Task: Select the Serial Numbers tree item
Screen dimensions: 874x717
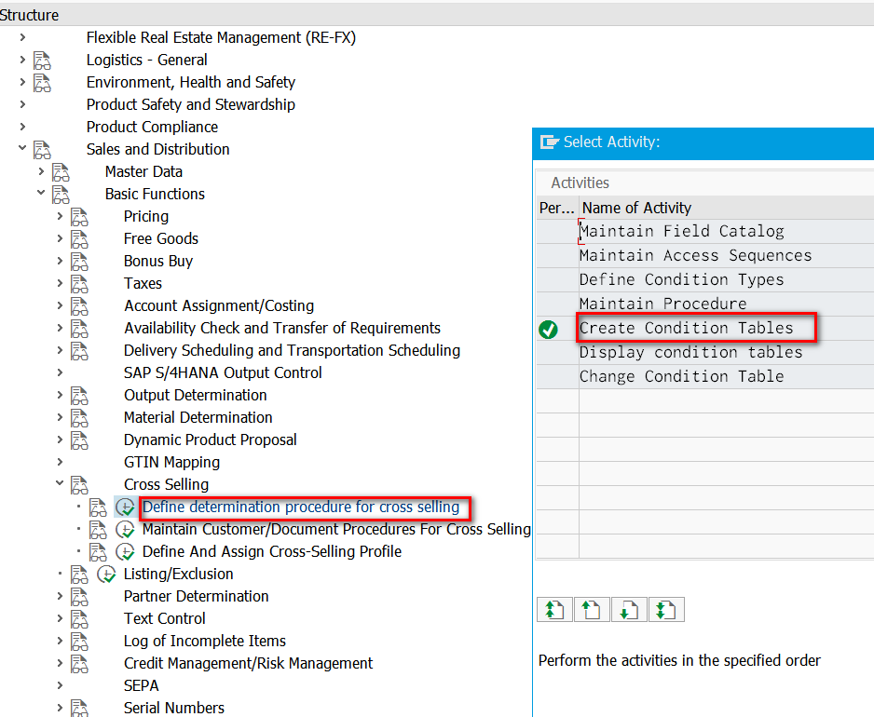Action: pos(174,708)
